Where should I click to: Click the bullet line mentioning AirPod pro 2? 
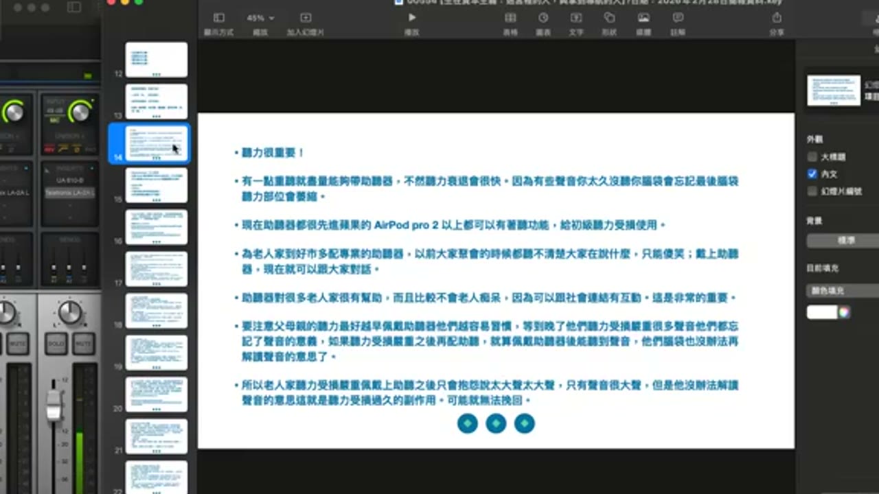click(453, 225)
